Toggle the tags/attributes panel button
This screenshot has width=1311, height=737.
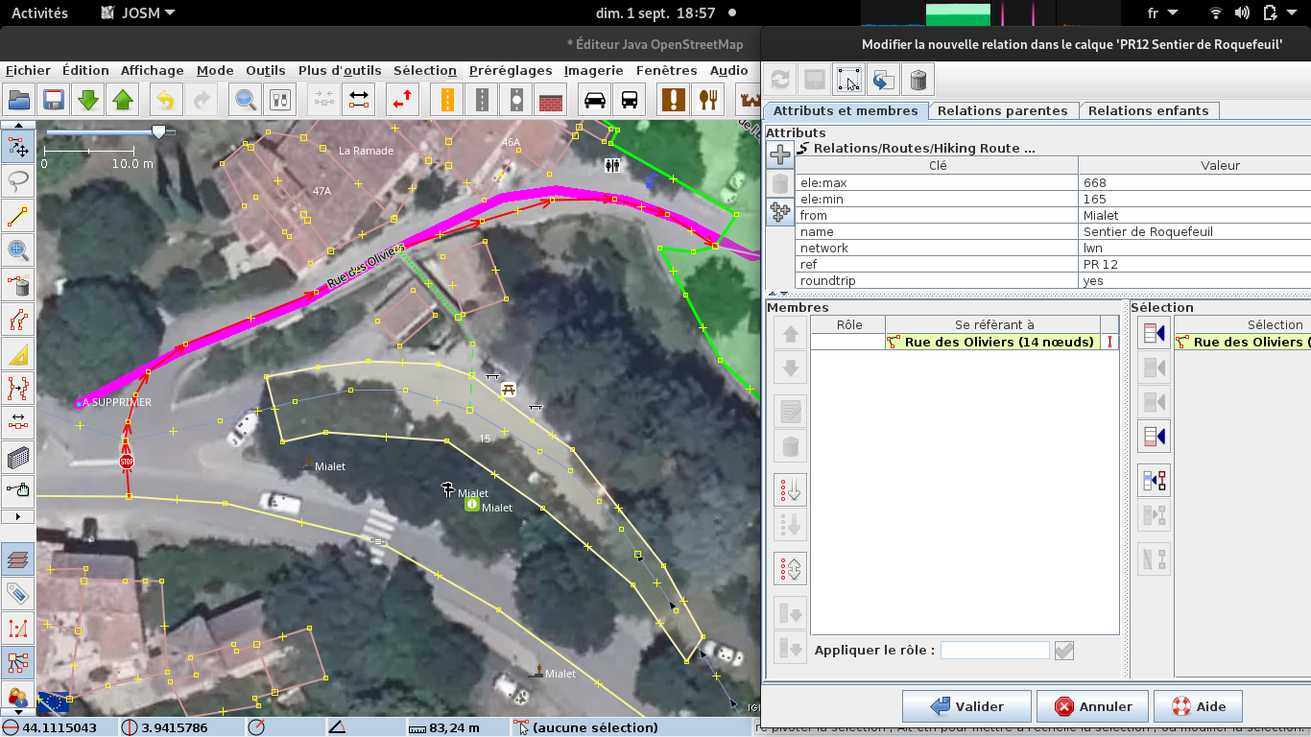(18, 593)
